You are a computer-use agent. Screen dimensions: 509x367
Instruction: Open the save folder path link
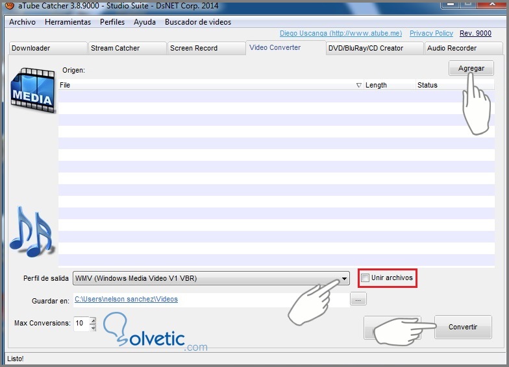pos(126,299)
